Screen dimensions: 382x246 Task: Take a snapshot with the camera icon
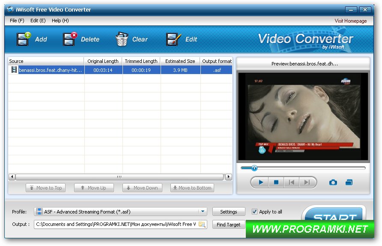333,182
